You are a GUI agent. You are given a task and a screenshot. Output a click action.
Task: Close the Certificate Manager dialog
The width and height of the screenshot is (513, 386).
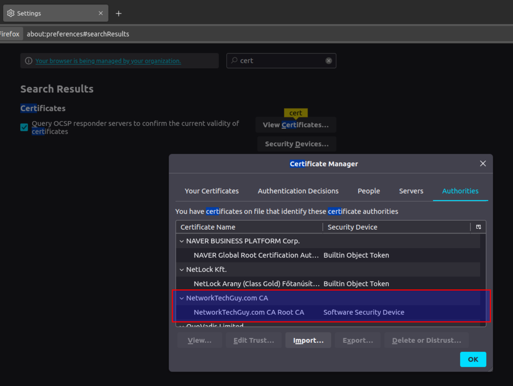click(x=483, y=163)
